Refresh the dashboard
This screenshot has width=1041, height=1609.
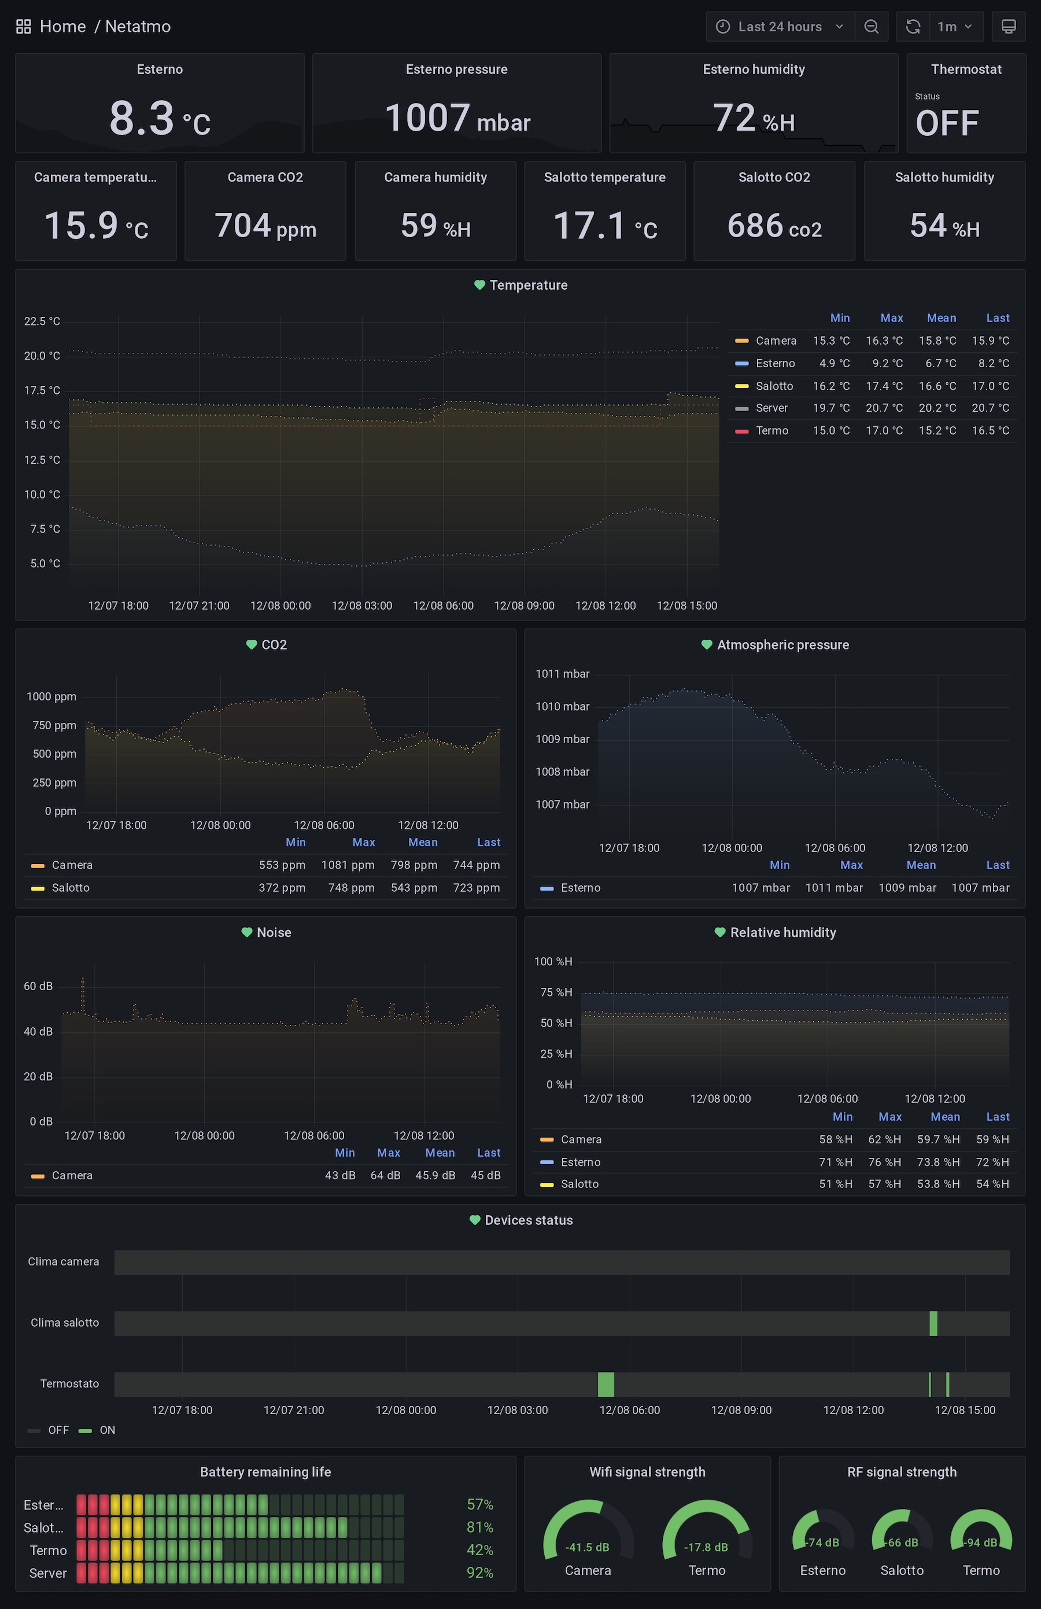tap(913, 27)
